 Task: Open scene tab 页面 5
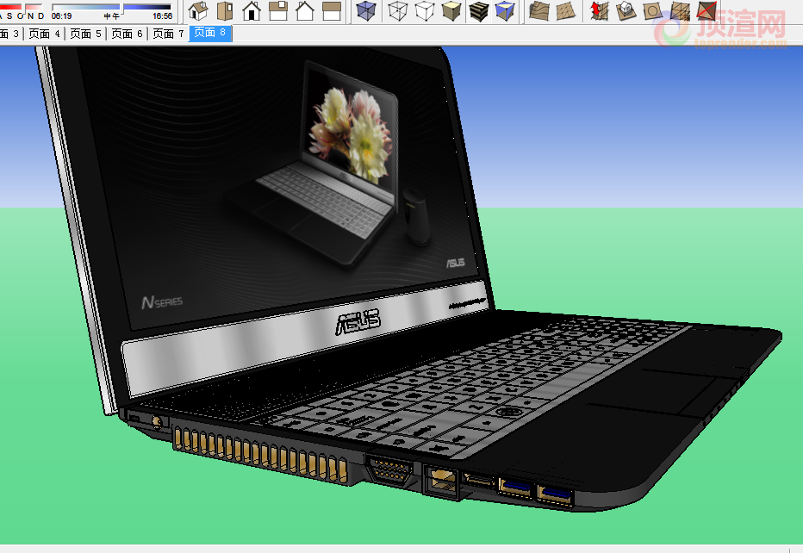[x=85, y=34]
